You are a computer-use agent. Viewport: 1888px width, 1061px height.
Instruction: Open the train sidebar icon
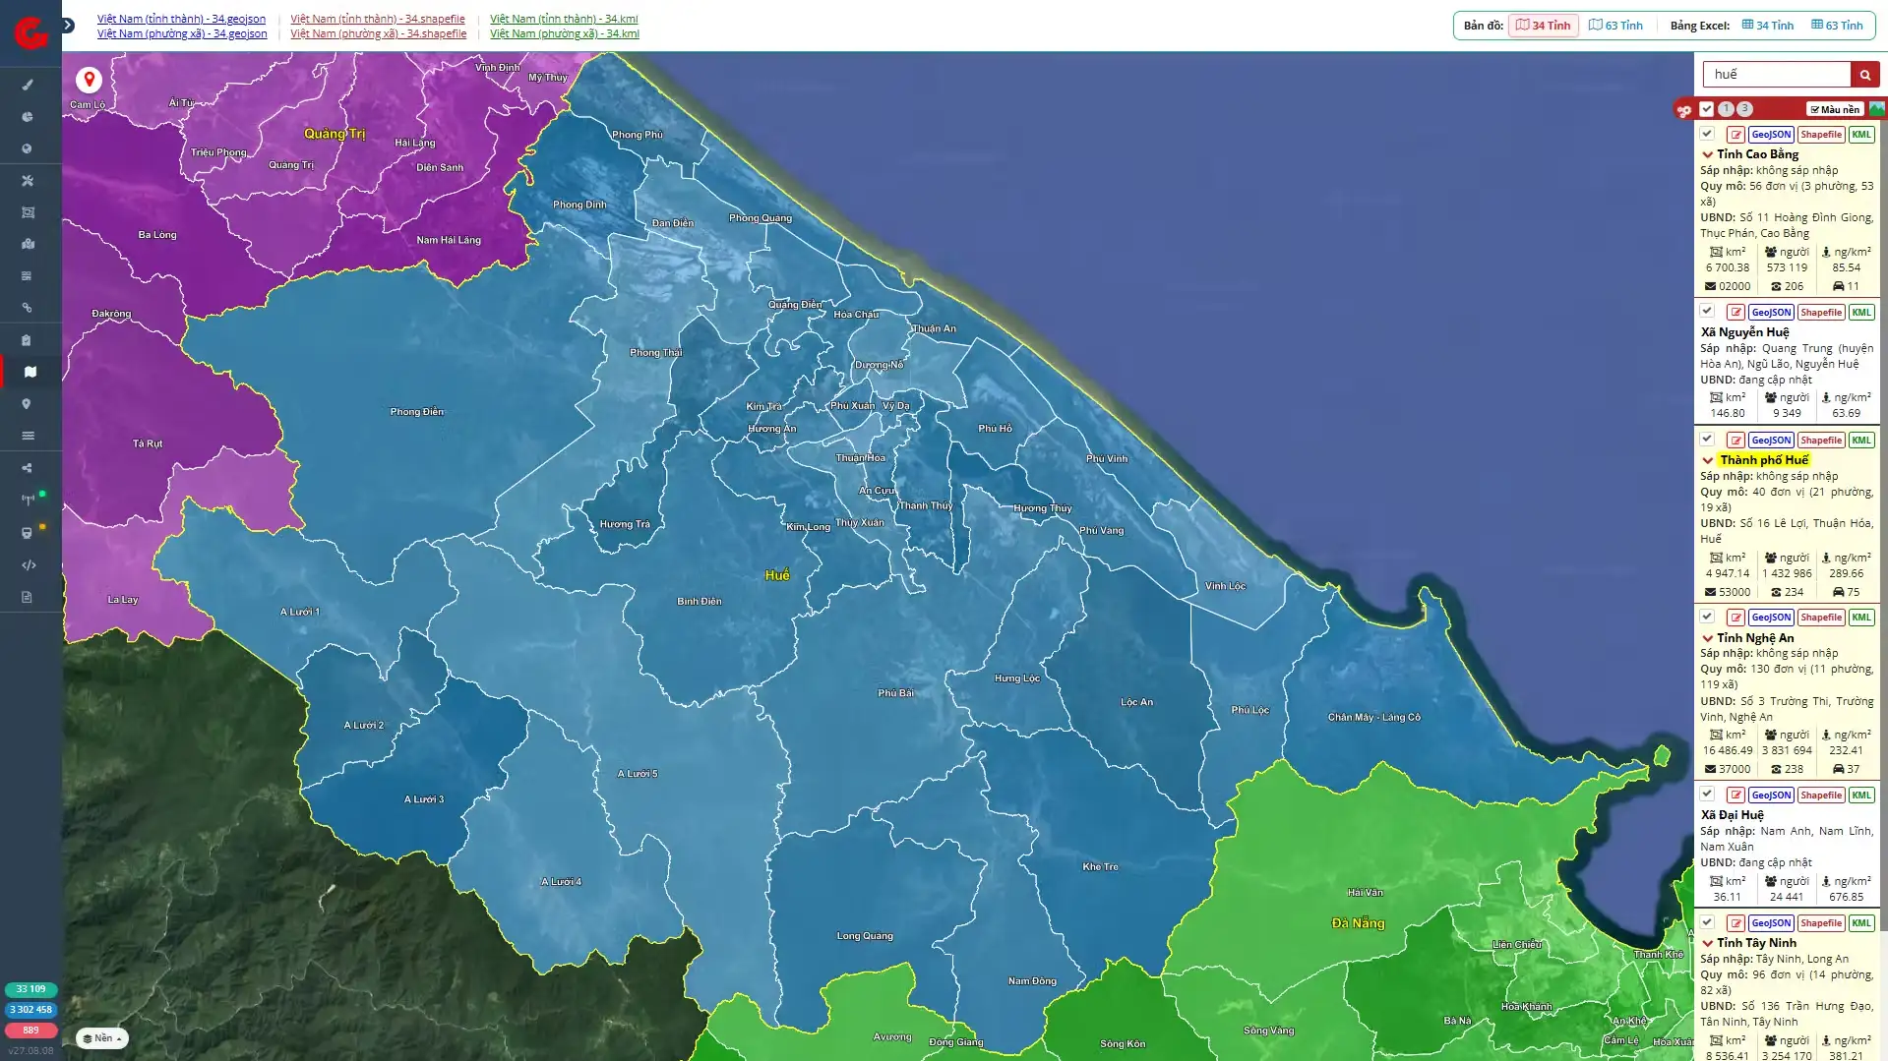click(28, 533)
